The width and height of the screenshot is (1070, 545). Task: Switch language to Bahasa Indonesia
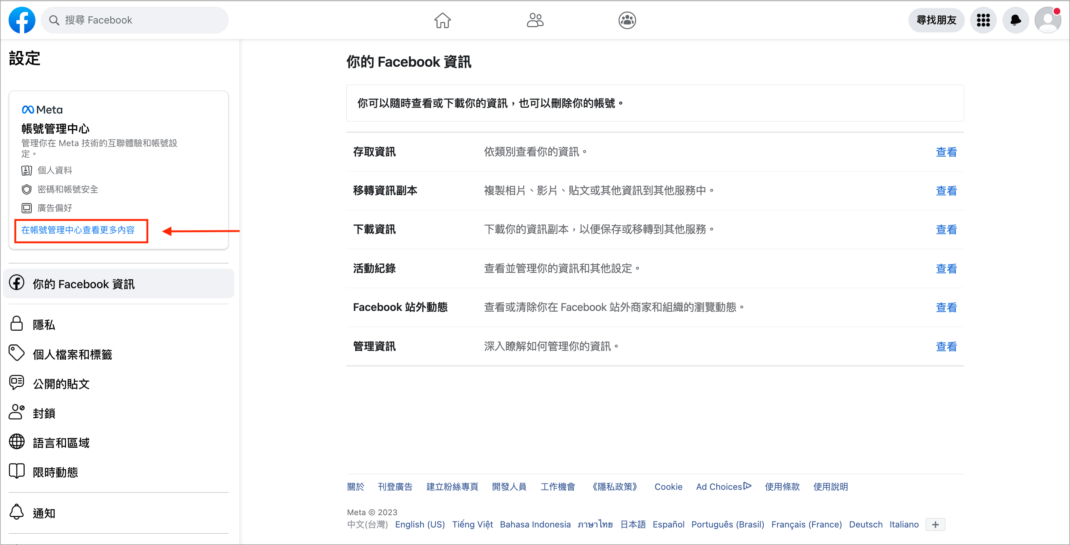tap(535, 524)
